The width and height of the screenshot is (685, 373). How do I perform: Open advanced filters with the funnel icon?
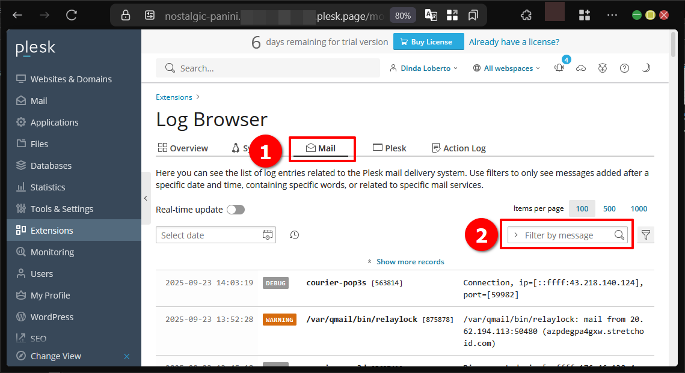(645, 234)
